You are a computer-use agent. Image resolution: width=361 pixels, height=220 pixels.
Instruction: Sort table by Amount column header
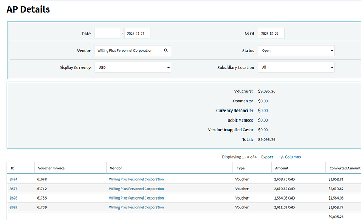click(281, 168)
